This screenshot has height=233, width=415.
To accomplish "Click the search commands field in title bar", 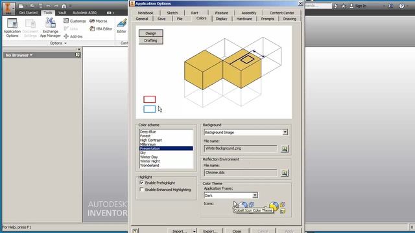I will (x=318, y=6).
